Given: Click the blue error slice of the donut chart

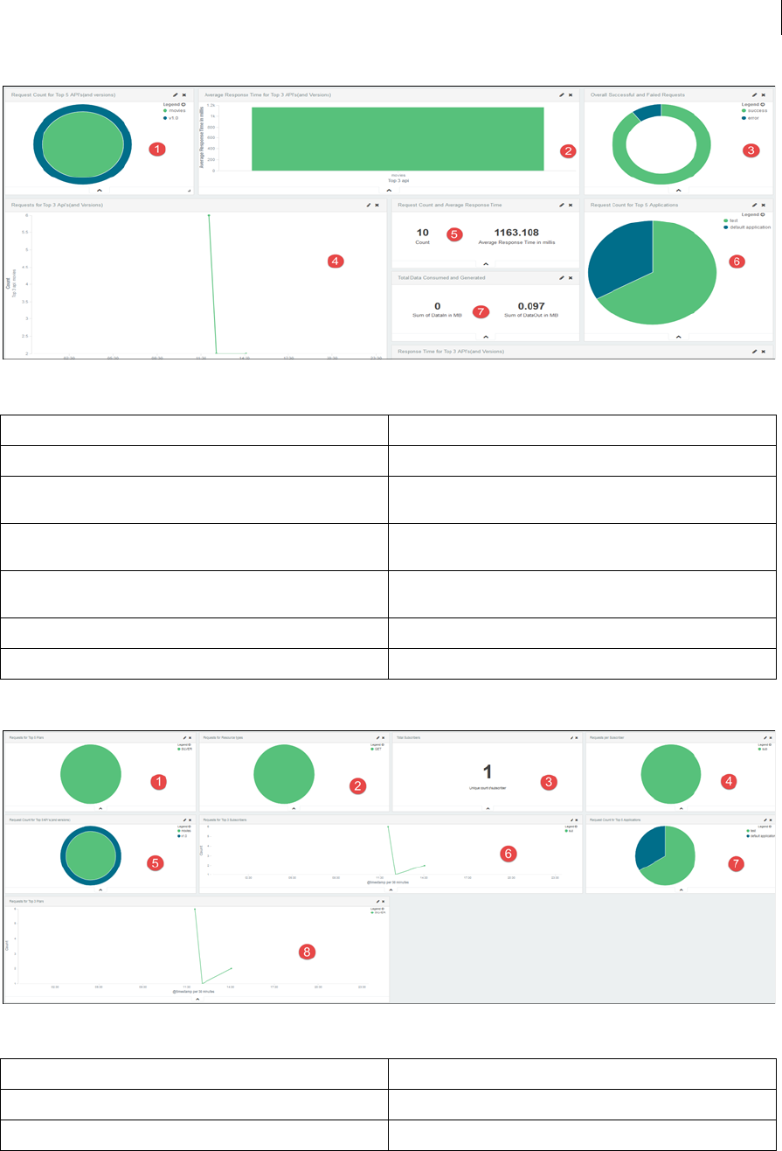Looking at the screenshot, I should click(647, 112).
